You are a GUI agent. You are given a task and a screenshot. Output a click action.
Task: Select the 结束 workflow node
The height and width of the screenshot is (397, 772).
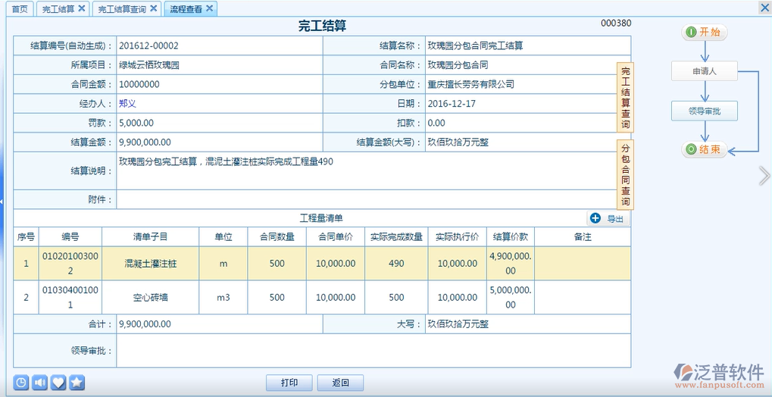[704, 149]
